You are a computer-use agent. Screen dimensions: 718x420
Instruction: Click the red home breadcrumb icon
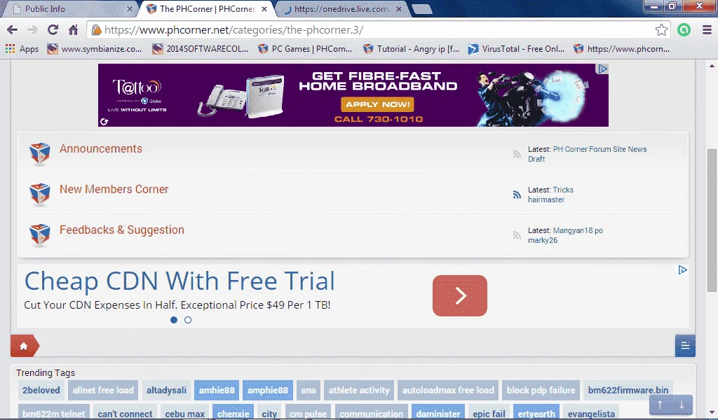point(25,346)
